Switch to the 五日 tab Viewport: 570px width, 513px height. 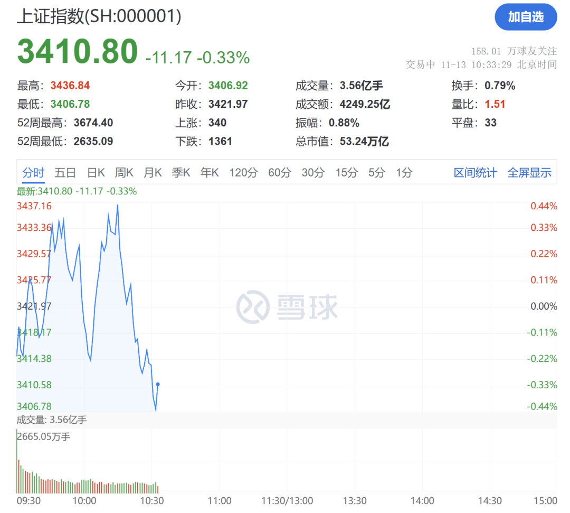(x=65, y=173)
